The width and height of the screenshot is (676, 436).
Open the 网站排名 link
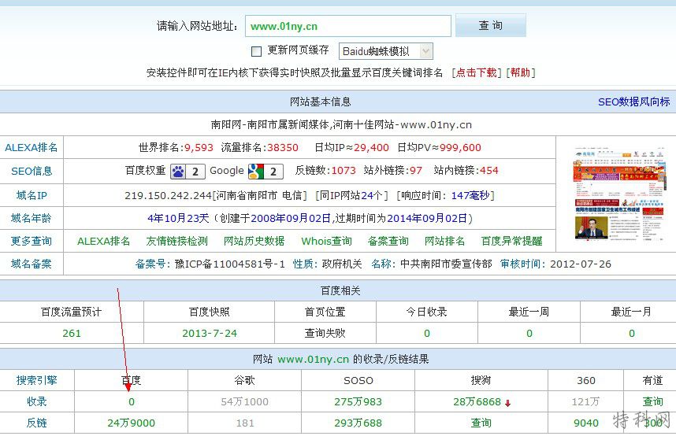coord(444,241)
